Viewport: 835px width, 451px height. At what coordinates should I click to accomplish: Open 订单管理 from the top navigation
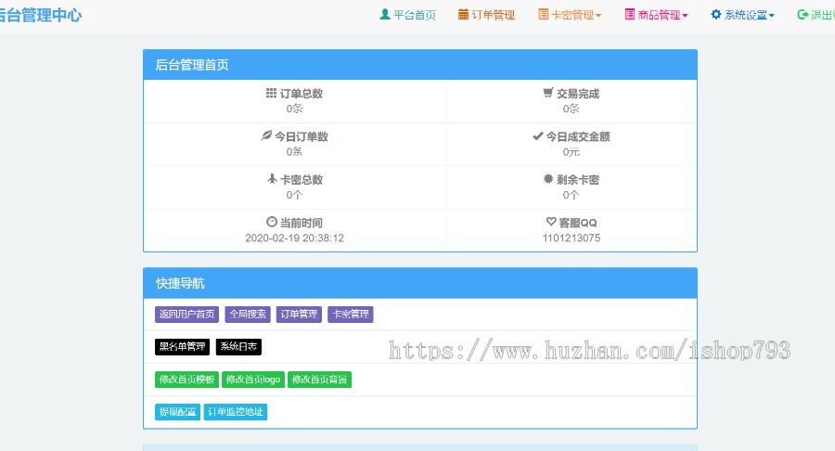coord(493,15)
